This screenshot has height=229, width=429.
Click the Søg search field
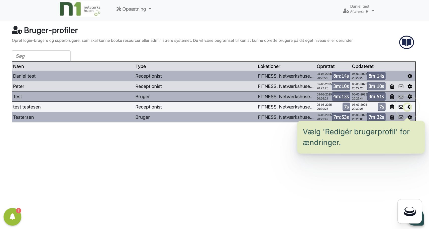[41, 56]
